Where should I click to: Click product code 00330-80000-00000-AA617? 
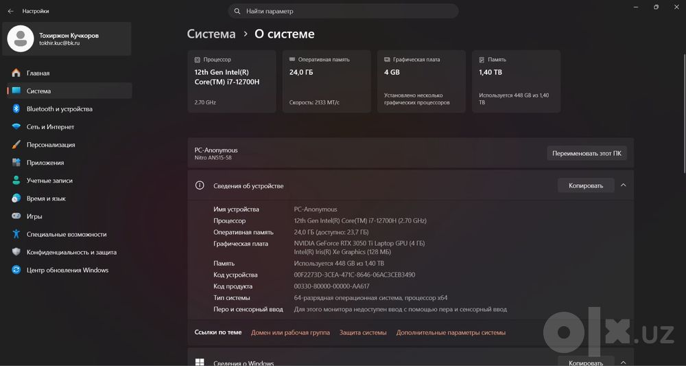(331, 286)
